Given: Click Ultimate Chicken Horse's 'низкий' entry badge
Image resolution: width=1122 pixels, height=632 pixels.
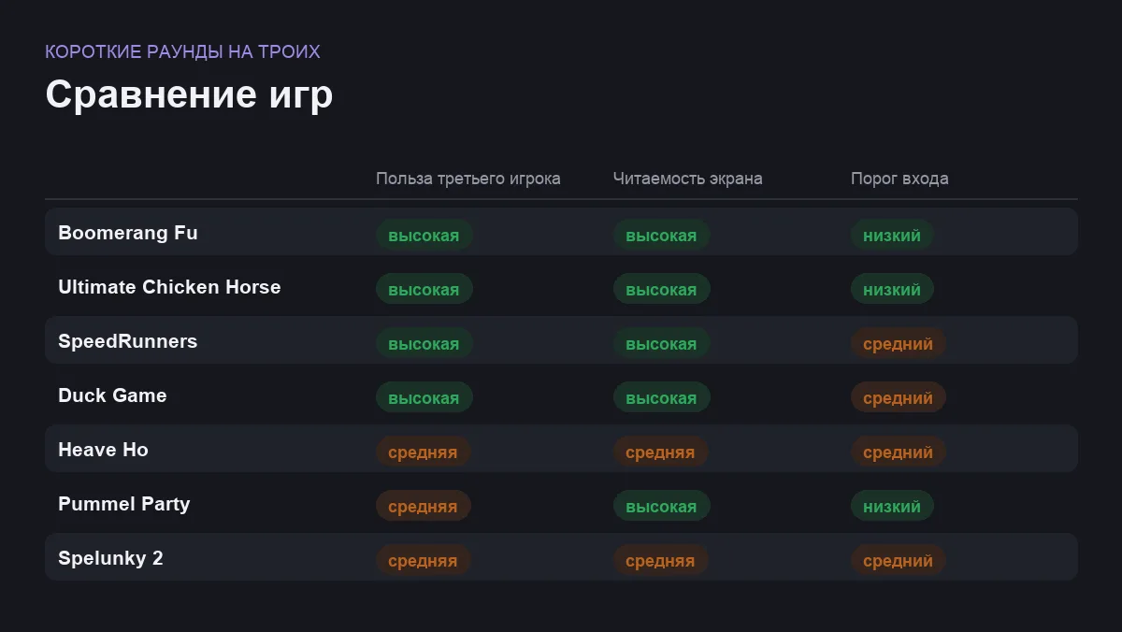Looking at the screenshot, I should click(892, 290).
